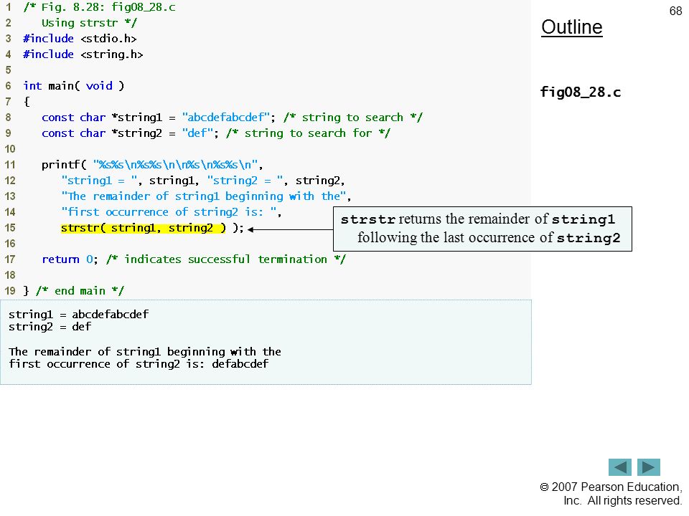Screen dimensions: 689x516
Task: Click the "The remainder of string1 beginning with the" literal
Action: [x=203, y=196]
